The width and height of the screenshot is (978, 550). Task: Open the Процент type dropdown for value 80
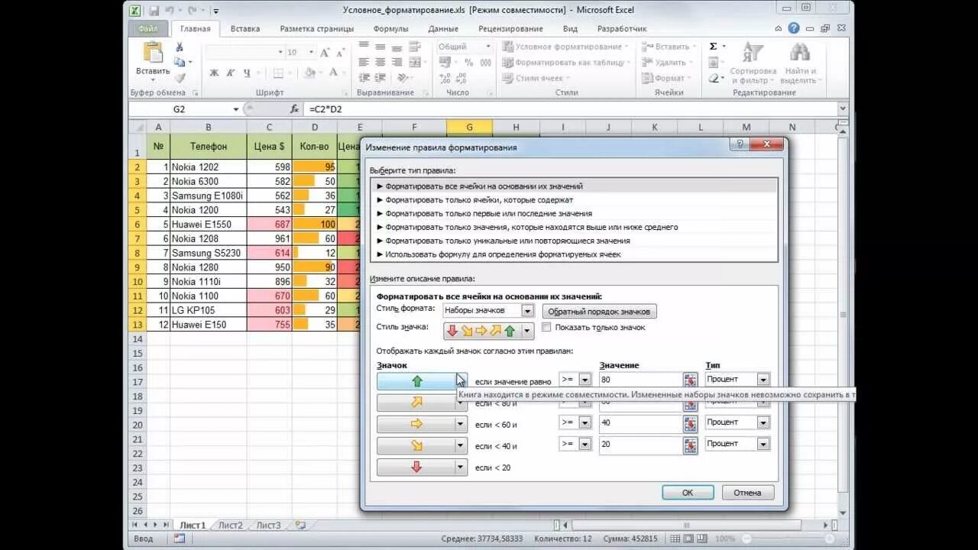(763, 380)
